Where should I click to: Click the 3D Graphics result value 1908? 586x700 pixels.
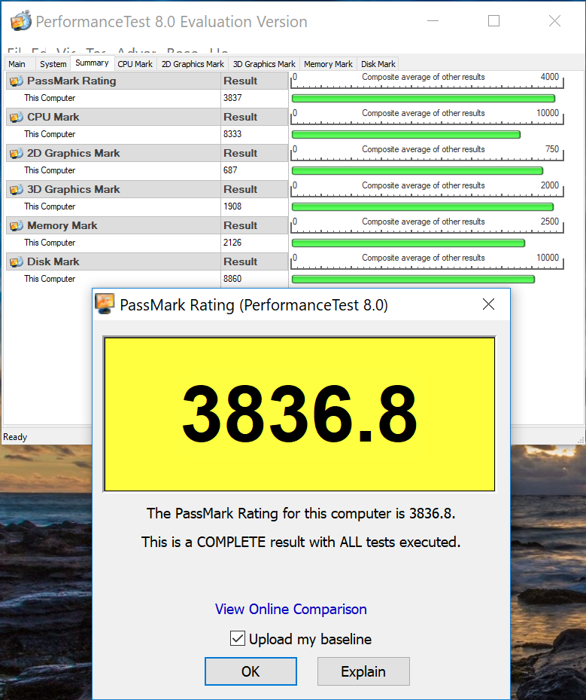232,206
